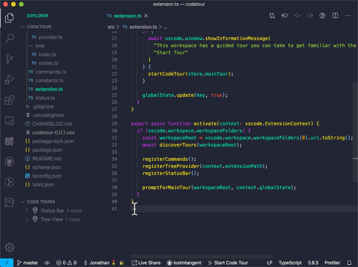Screen dimensions: 358x267
Task: Open the Search view in the activity bar
Action: tap(10, 38)
